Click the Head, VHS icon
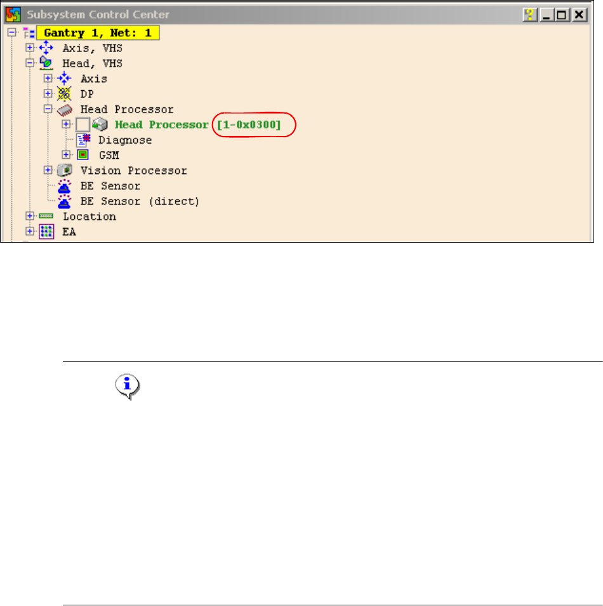Image resolution: width=603 pixels, height=606 pixels. [46, 64]
